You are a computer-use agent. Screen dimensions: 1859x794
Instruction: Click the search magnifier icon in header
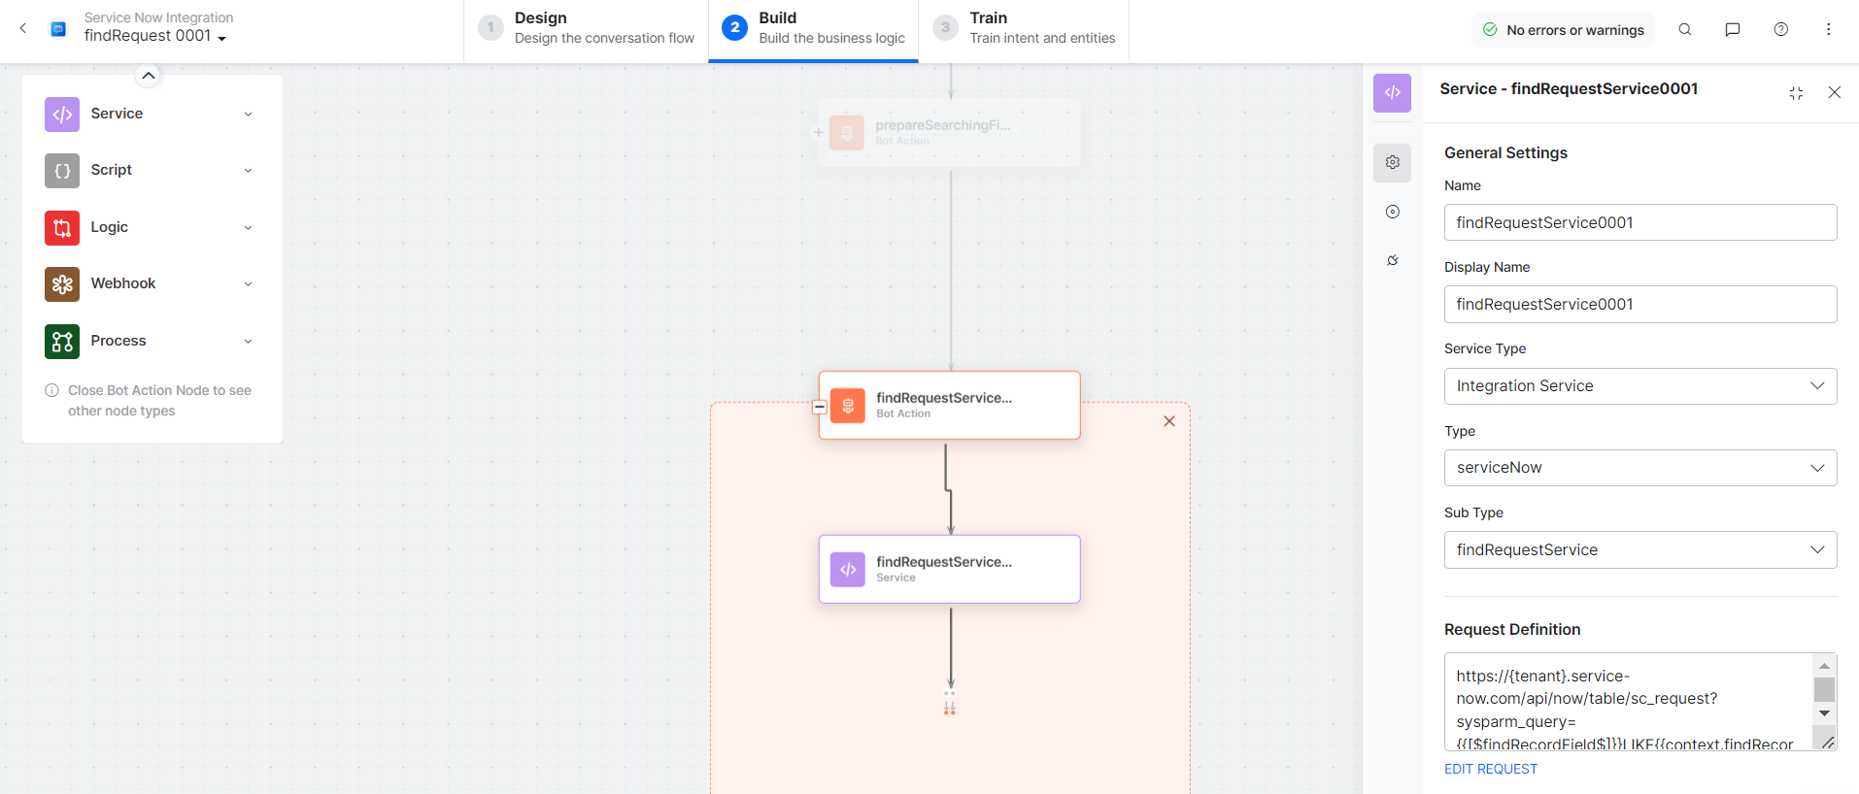point(1685,30)
